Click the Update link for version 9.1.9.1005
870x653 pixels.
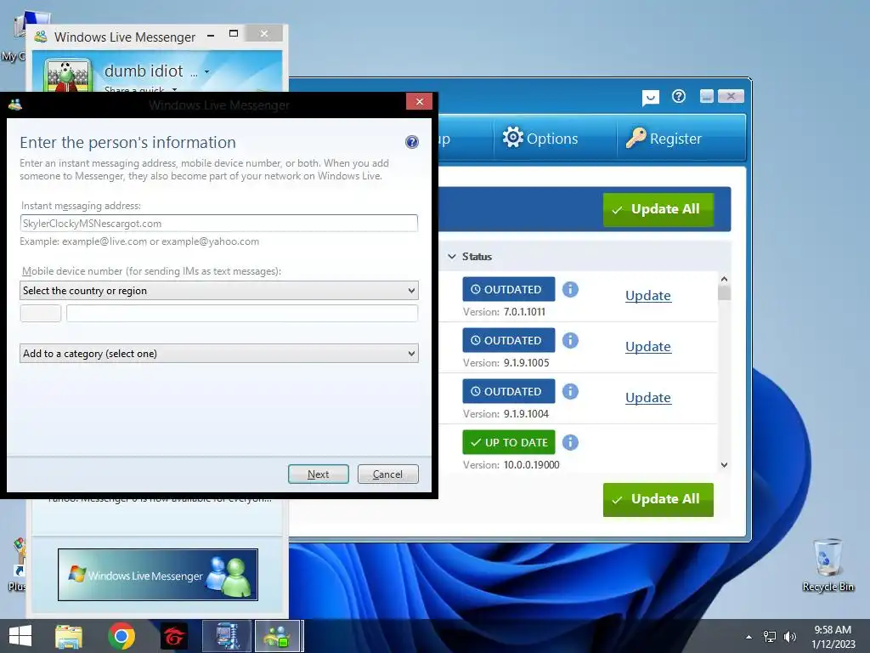pyautogui.click(x=648, y=347)
